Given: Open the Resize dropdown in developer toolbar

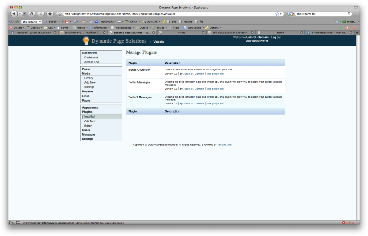Looking at the screenshot, I should [159, 28].
